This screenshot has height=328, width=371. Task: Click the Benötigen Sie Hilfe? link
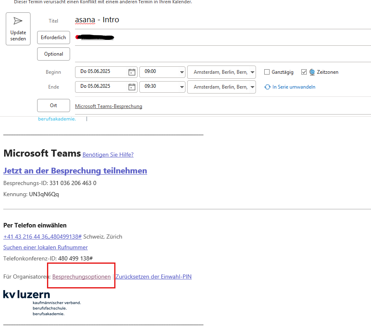click(x=108, y=155)
